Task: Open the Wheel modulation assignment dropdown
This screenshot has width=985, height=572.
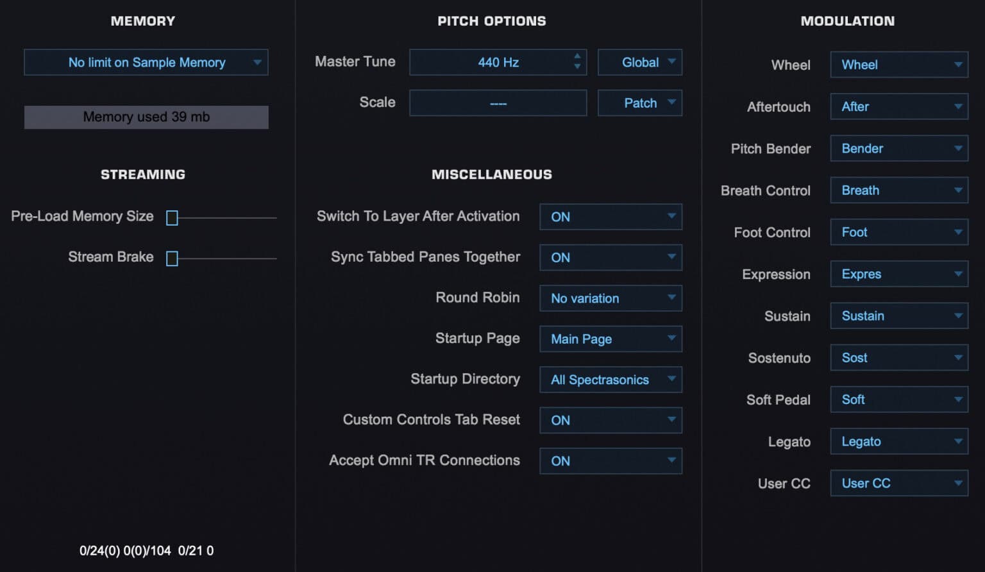Action: 898,65
